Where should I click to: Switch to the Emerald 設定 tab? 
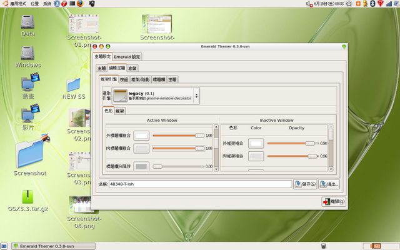pyautogui.click(x=127, y=57)
